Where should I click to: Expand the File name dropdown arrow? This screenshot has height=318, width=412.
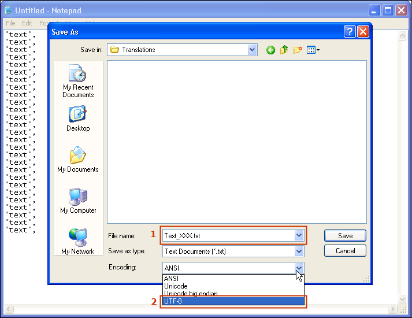[299, 235]
